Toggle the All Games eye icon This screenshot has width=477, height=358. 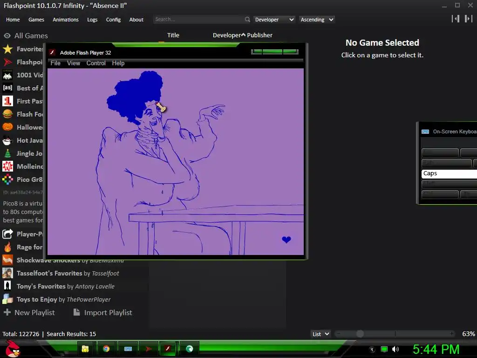tap(7, 35)
